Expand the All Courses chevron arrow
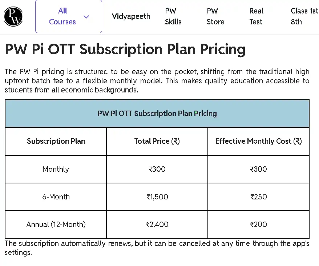The width and height of the screenshot is (319, 266). pos(86,17)
